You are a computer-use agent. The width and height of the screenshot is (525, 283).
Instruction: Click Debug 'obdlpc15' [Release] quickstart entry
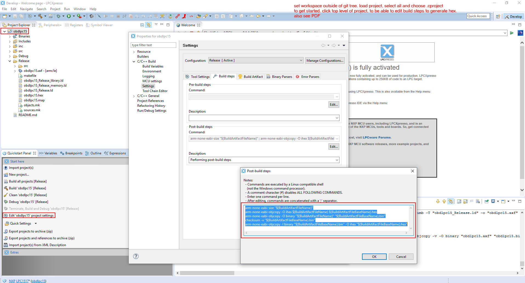click(28, 202)
